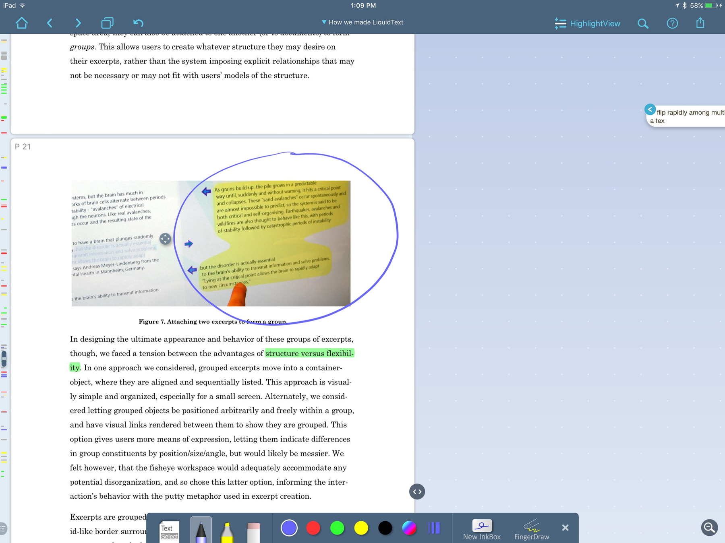Collapse the 'flip rapidly among' note arrow
The image size is (725, 543).
(x=650, y=109)
